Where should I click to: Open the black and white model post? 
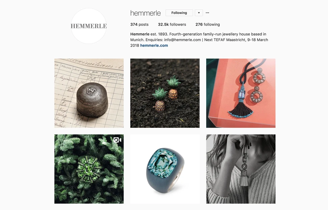(241, 169)
